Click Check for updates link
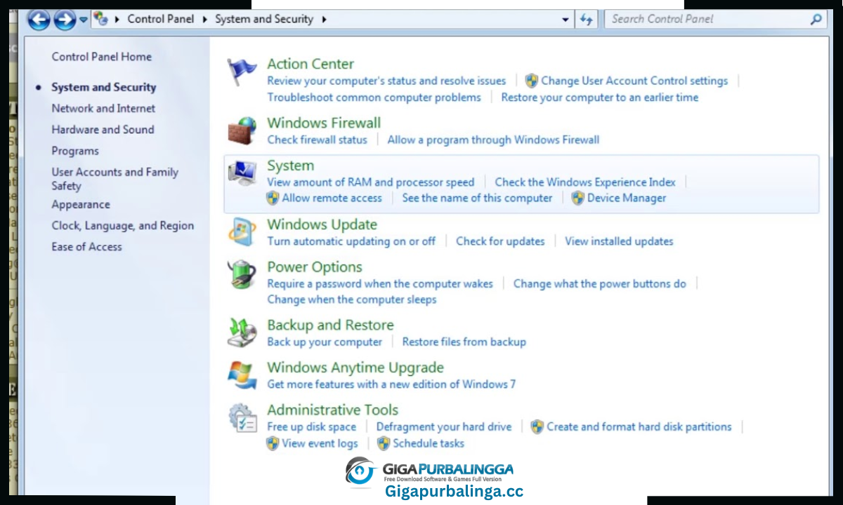 pos(500,241)
